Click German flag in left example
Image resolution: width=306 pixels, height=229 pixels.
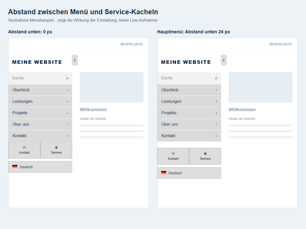(x=15, y=167)
